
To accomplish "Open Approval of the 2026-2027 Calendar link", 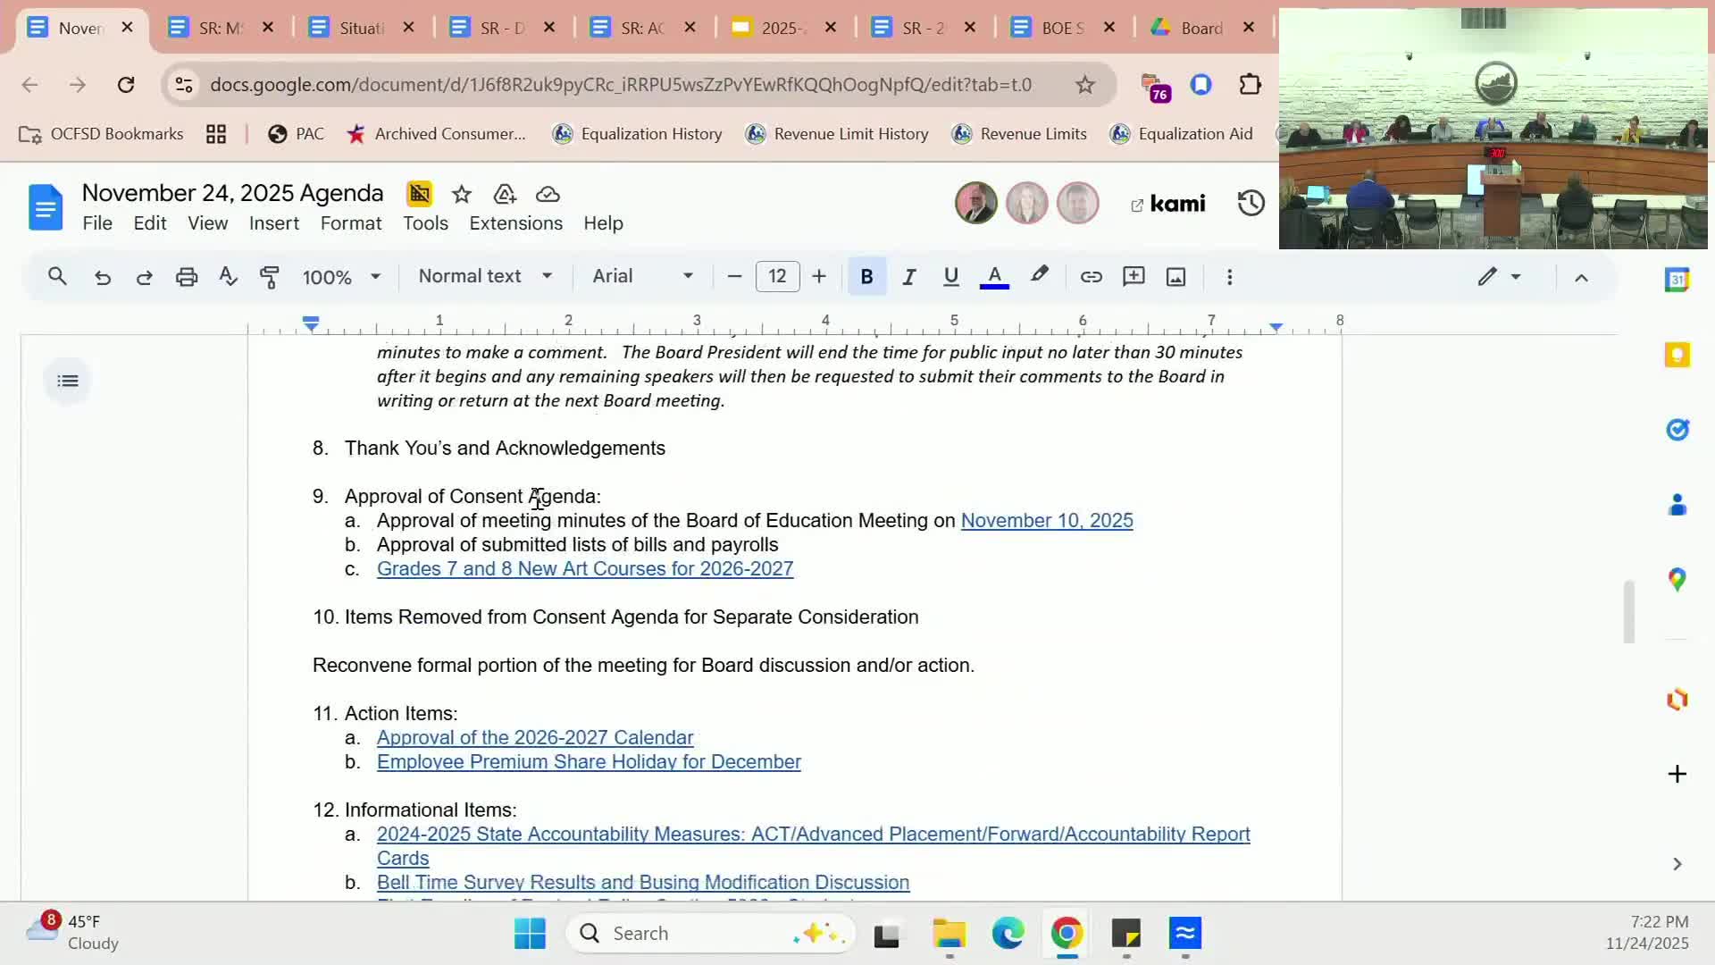I will (535, 738).
